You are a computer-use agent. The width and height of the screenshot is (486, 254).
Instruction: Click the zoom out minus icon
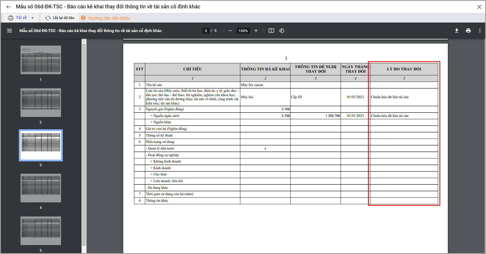(x=230, y=31)
